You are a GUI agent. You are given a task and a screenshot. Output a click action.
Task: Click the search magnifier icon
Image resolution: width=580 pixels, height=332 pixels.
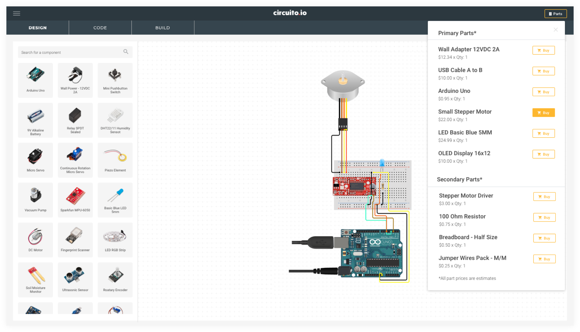pos(126,52)
